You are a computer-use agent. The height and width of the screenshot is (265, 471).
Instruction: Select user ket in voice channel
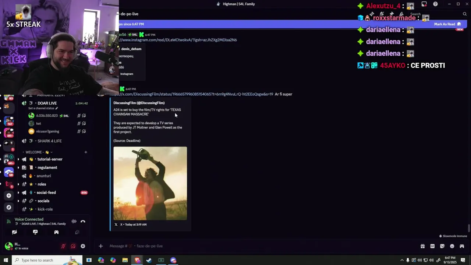(x=39, y=124)
